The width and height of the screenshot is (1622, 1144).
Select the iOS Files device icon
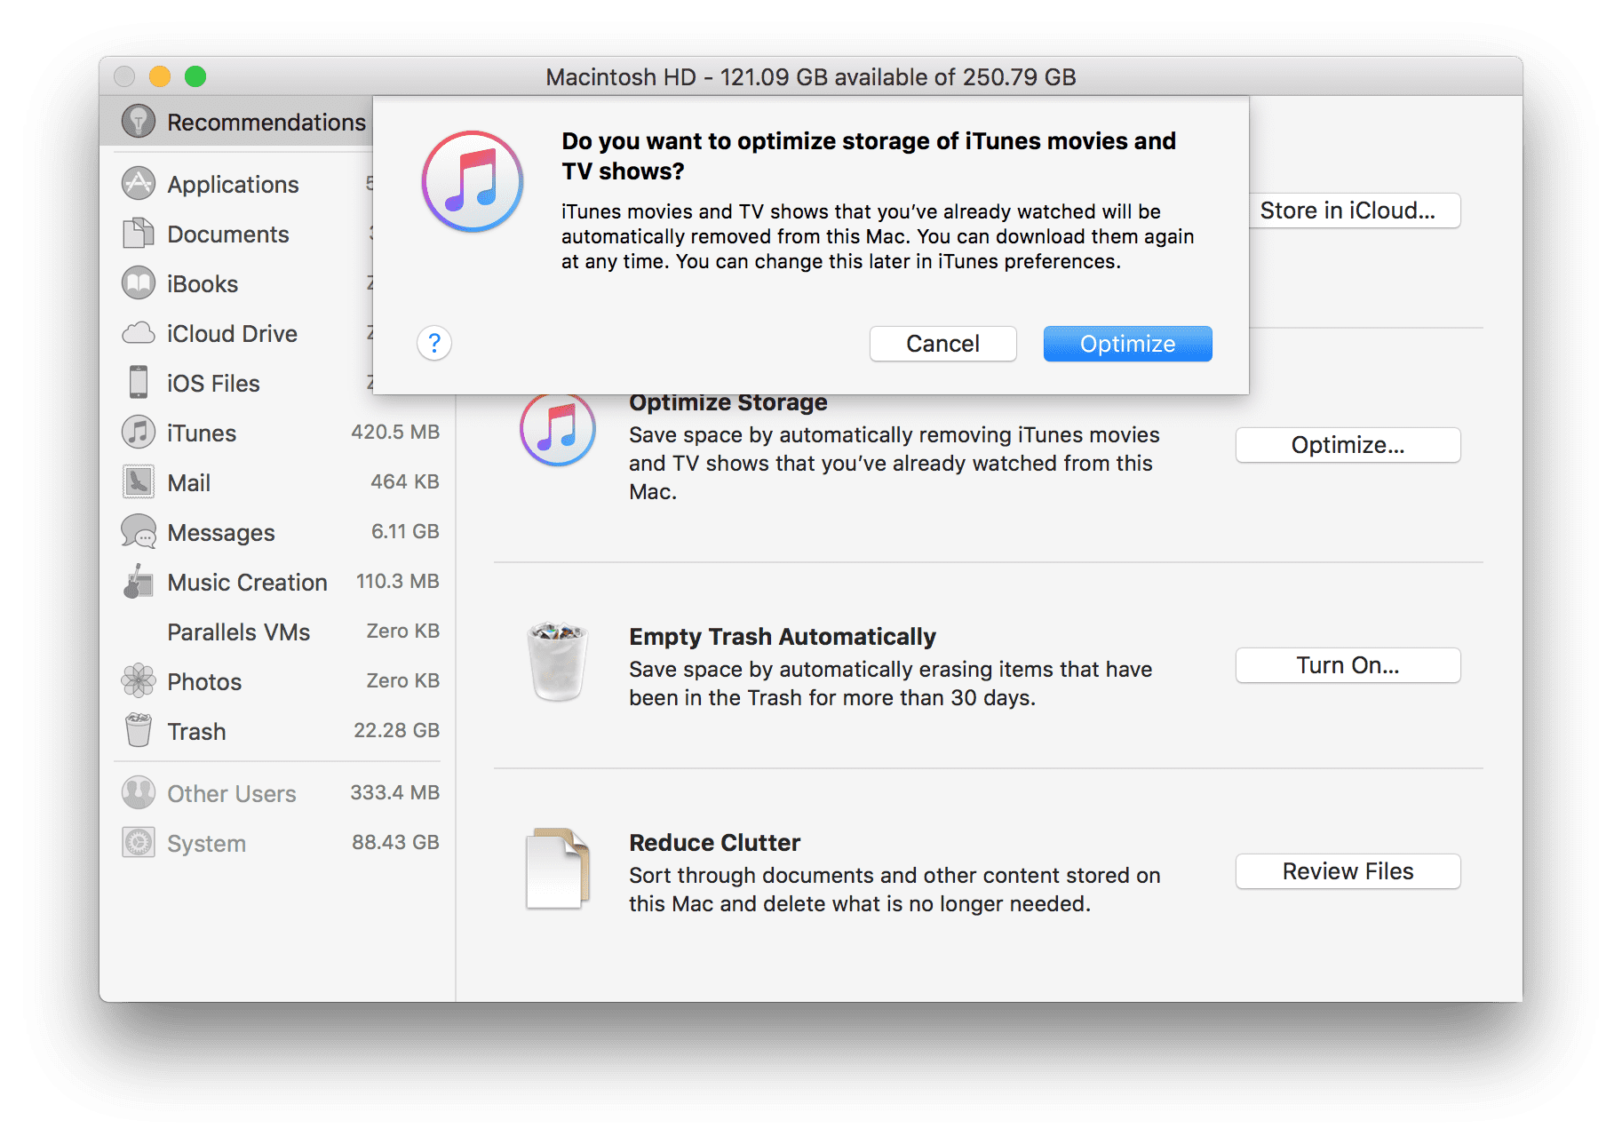(x=138, y=383)
